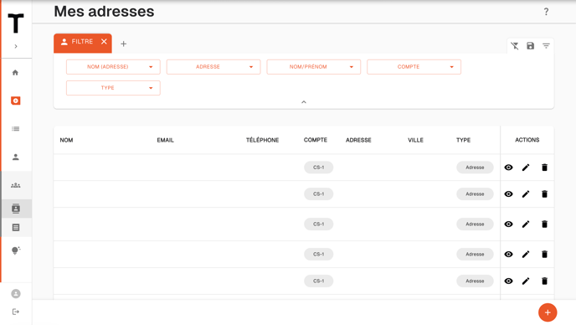Click the CS-1 chip in first row

pos(318,168)
